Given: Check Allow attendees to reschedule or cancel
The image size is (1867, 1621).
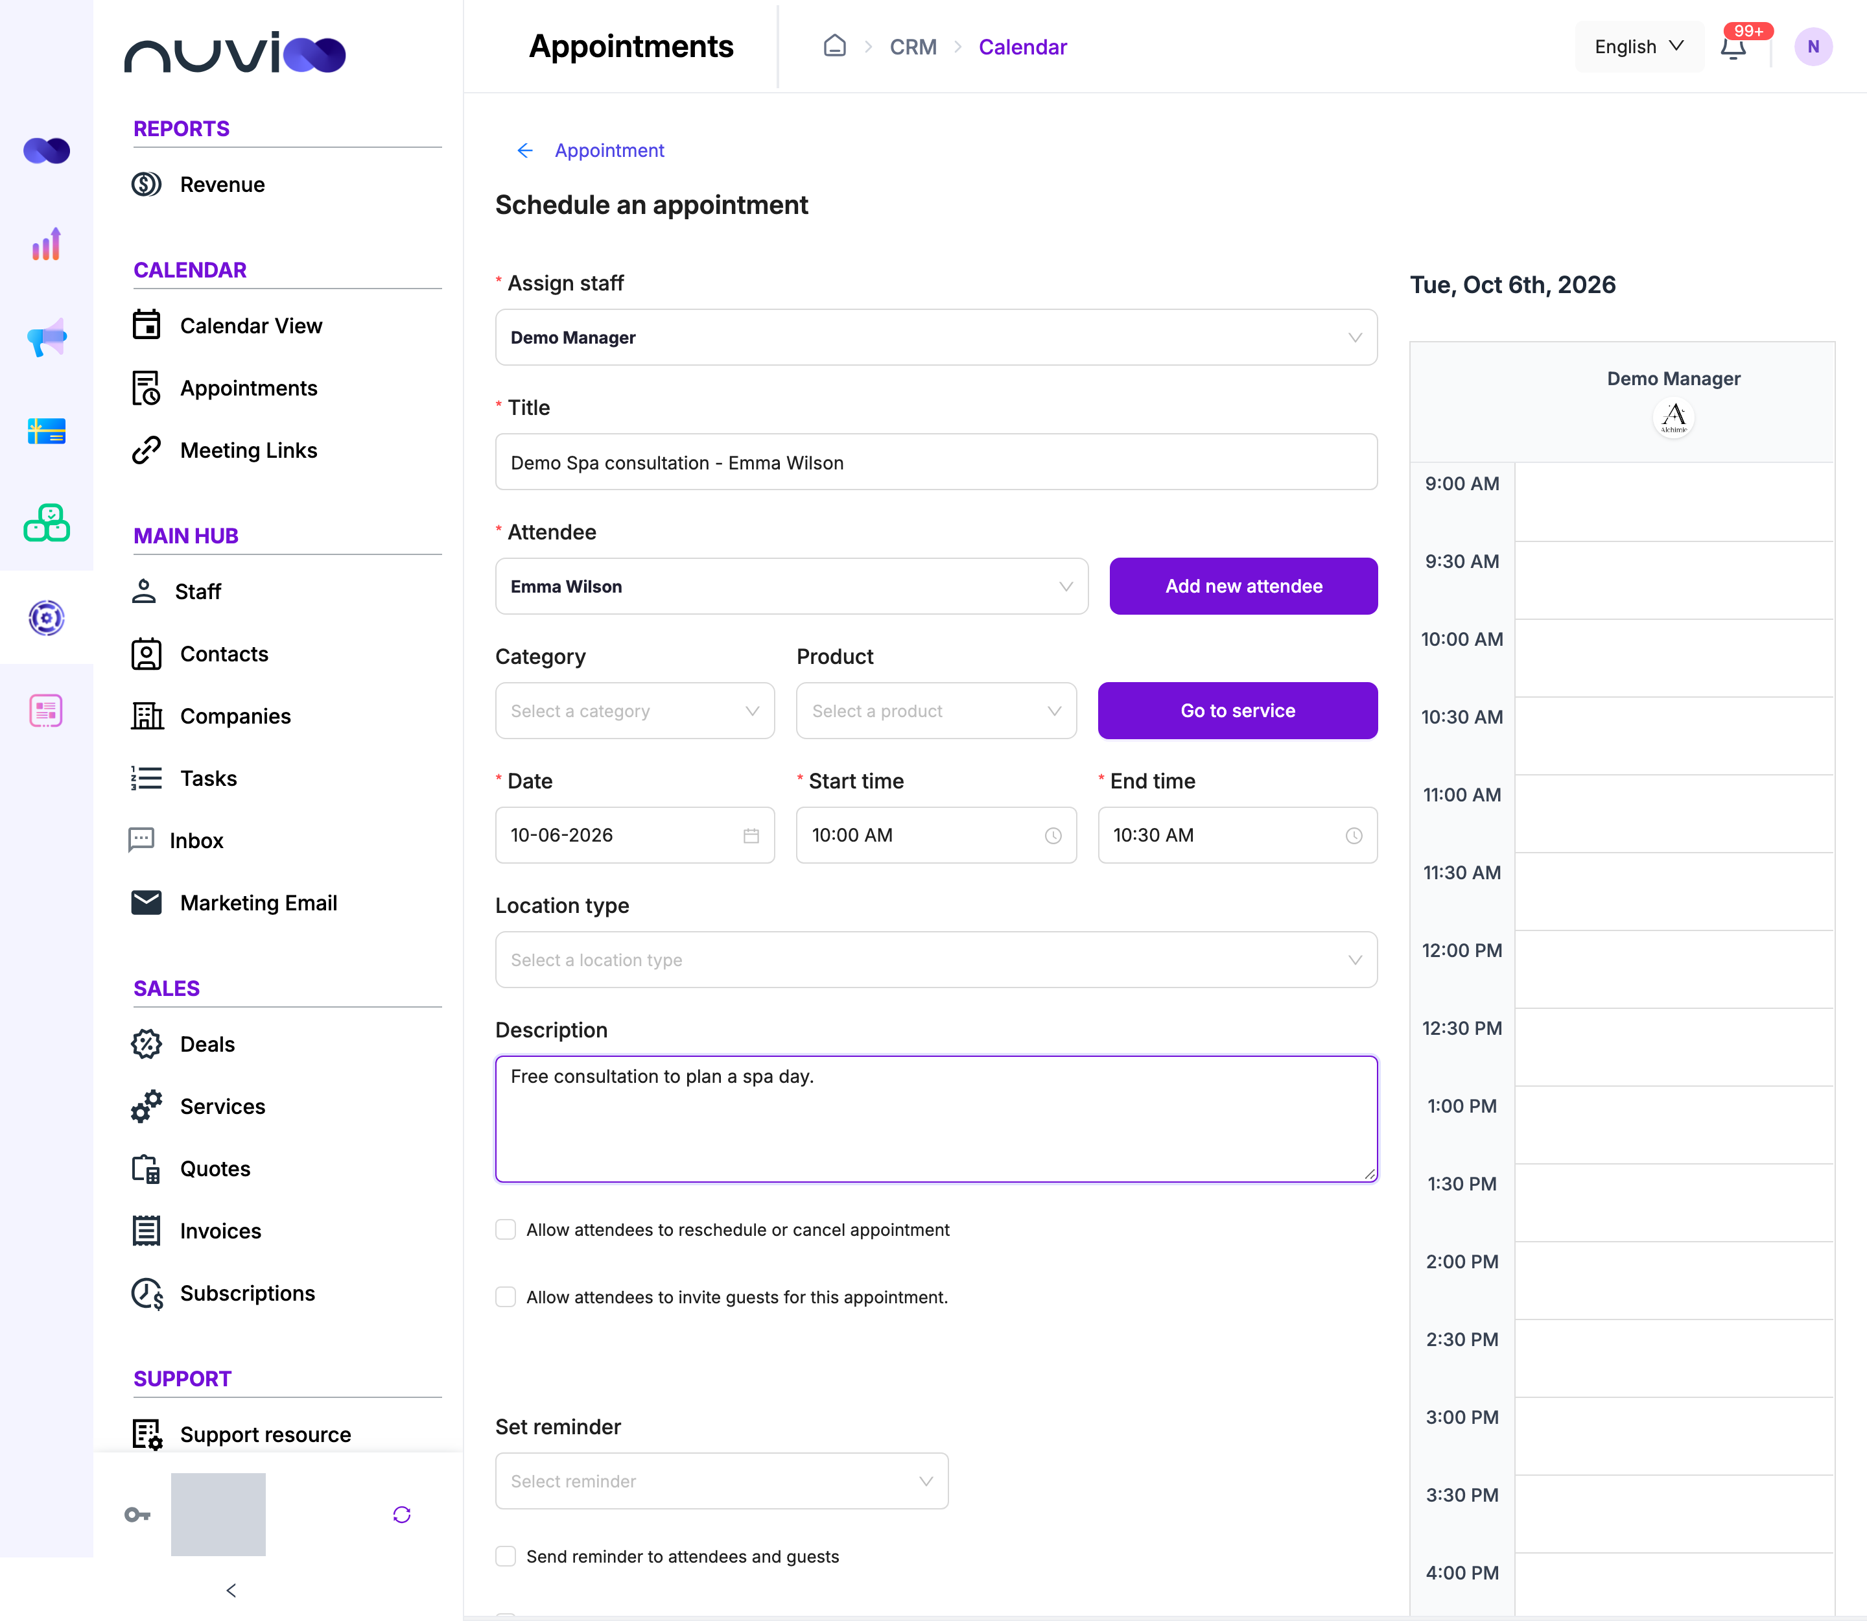Looking at the screenshot, I should 506,1229.
